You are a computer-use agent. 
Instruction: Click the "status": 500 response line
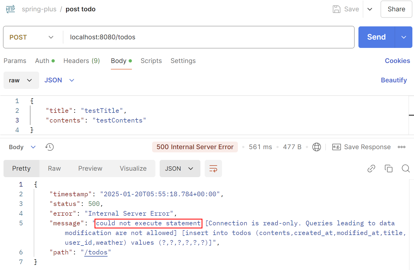(x=76, y=204)
